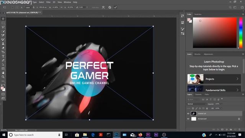Image resolution: width=245 pixels, height=138 pixels.
Task: Select the Brush tool
Action: [3, 39]
